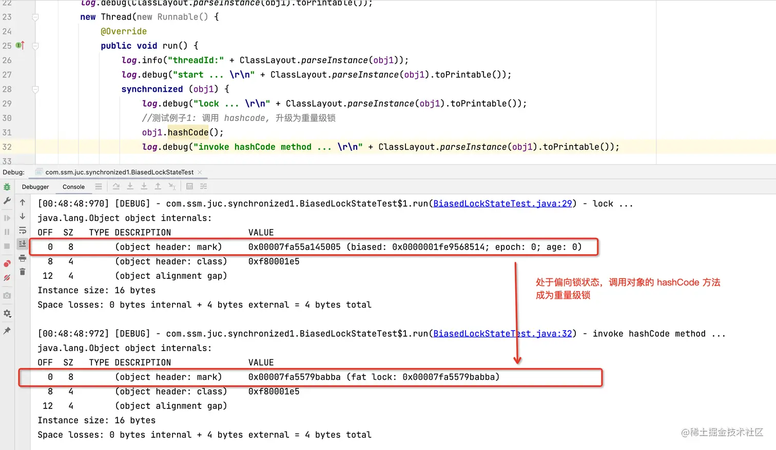
Task: Toggle Mute Breakpoints icon
Action: (x=7, y=278)
